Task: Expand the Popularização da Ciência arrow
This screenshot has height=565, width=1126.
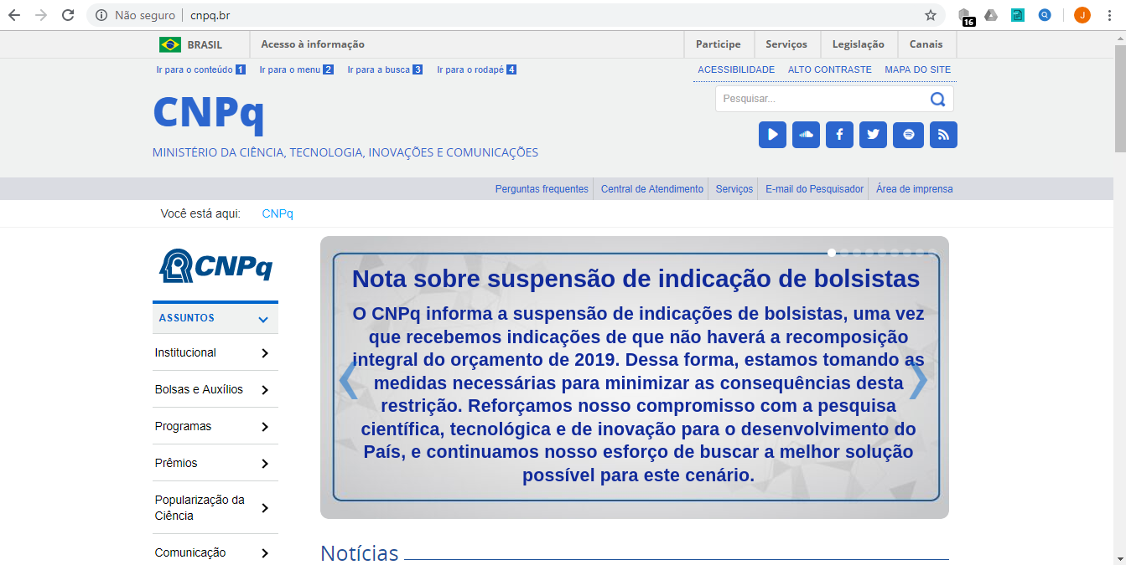Action: click(265, 508)
